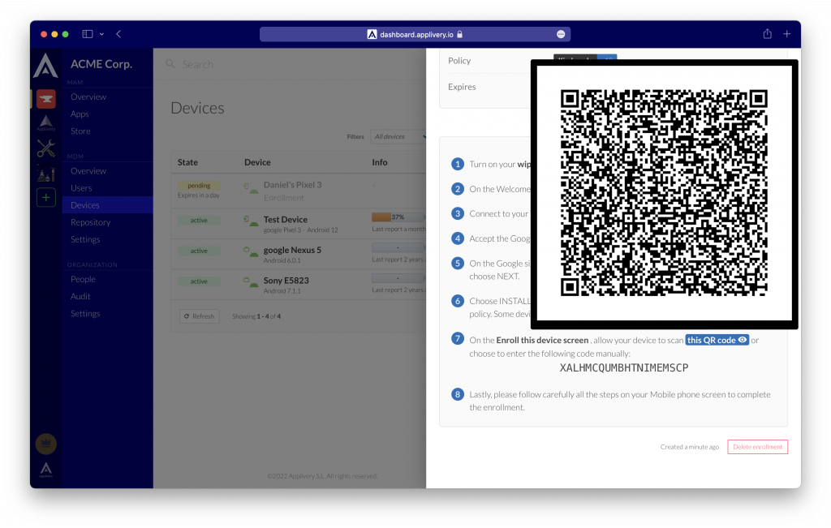Viewport: 831px width, 528px height.
Task: Open the Applivery workspace icon in sidebar
Action: tap(45, 123)
